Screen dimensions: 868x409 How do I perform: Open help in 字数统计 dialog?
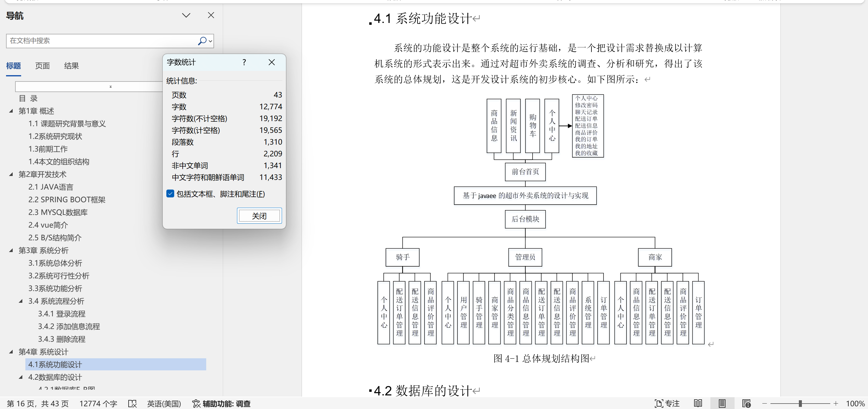244,62
